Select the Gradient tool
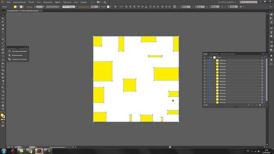The width and height of the screenshot is (274, 154). pos(3,81)
